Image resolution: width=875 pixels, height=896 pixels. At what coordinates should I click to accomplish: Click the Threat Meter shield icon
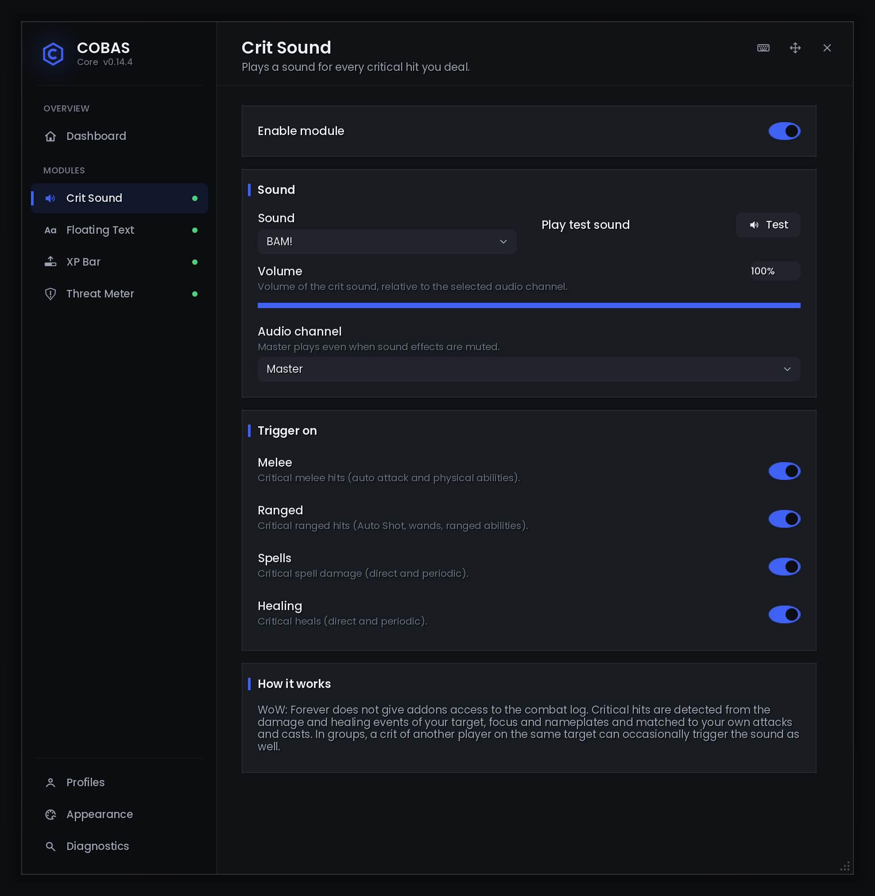[50, 294]
